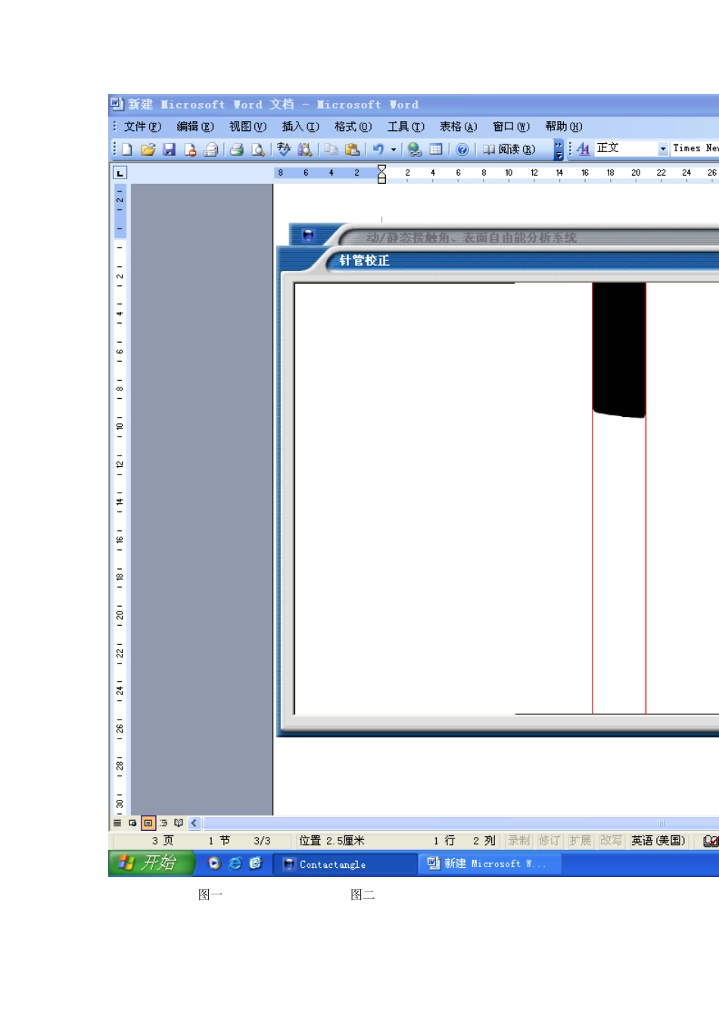Switch to 新建 Microsoft W... taskbar button
Image resolution: width=719 pixels, height=1017 pixels.
pos(490,863)
